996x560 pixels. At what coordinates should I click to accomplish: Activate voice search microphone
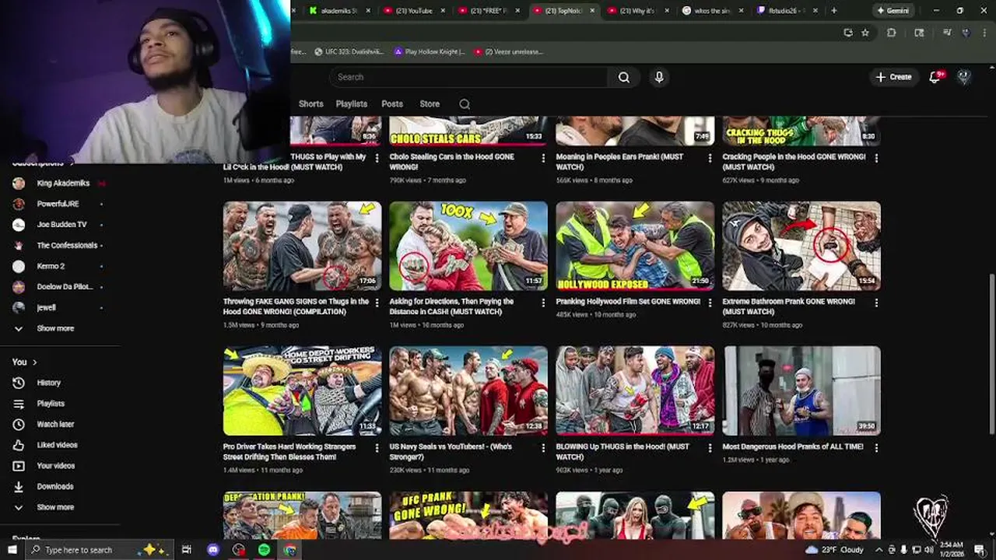tap(659, 77)
